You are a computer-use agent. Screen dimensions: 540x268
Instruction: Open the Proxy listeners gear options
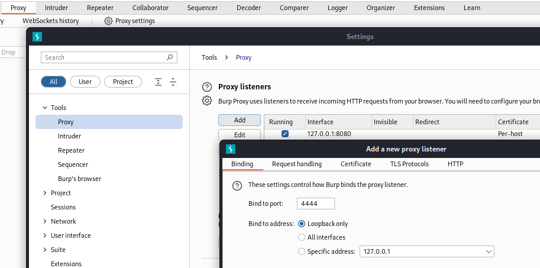(206, 101)
